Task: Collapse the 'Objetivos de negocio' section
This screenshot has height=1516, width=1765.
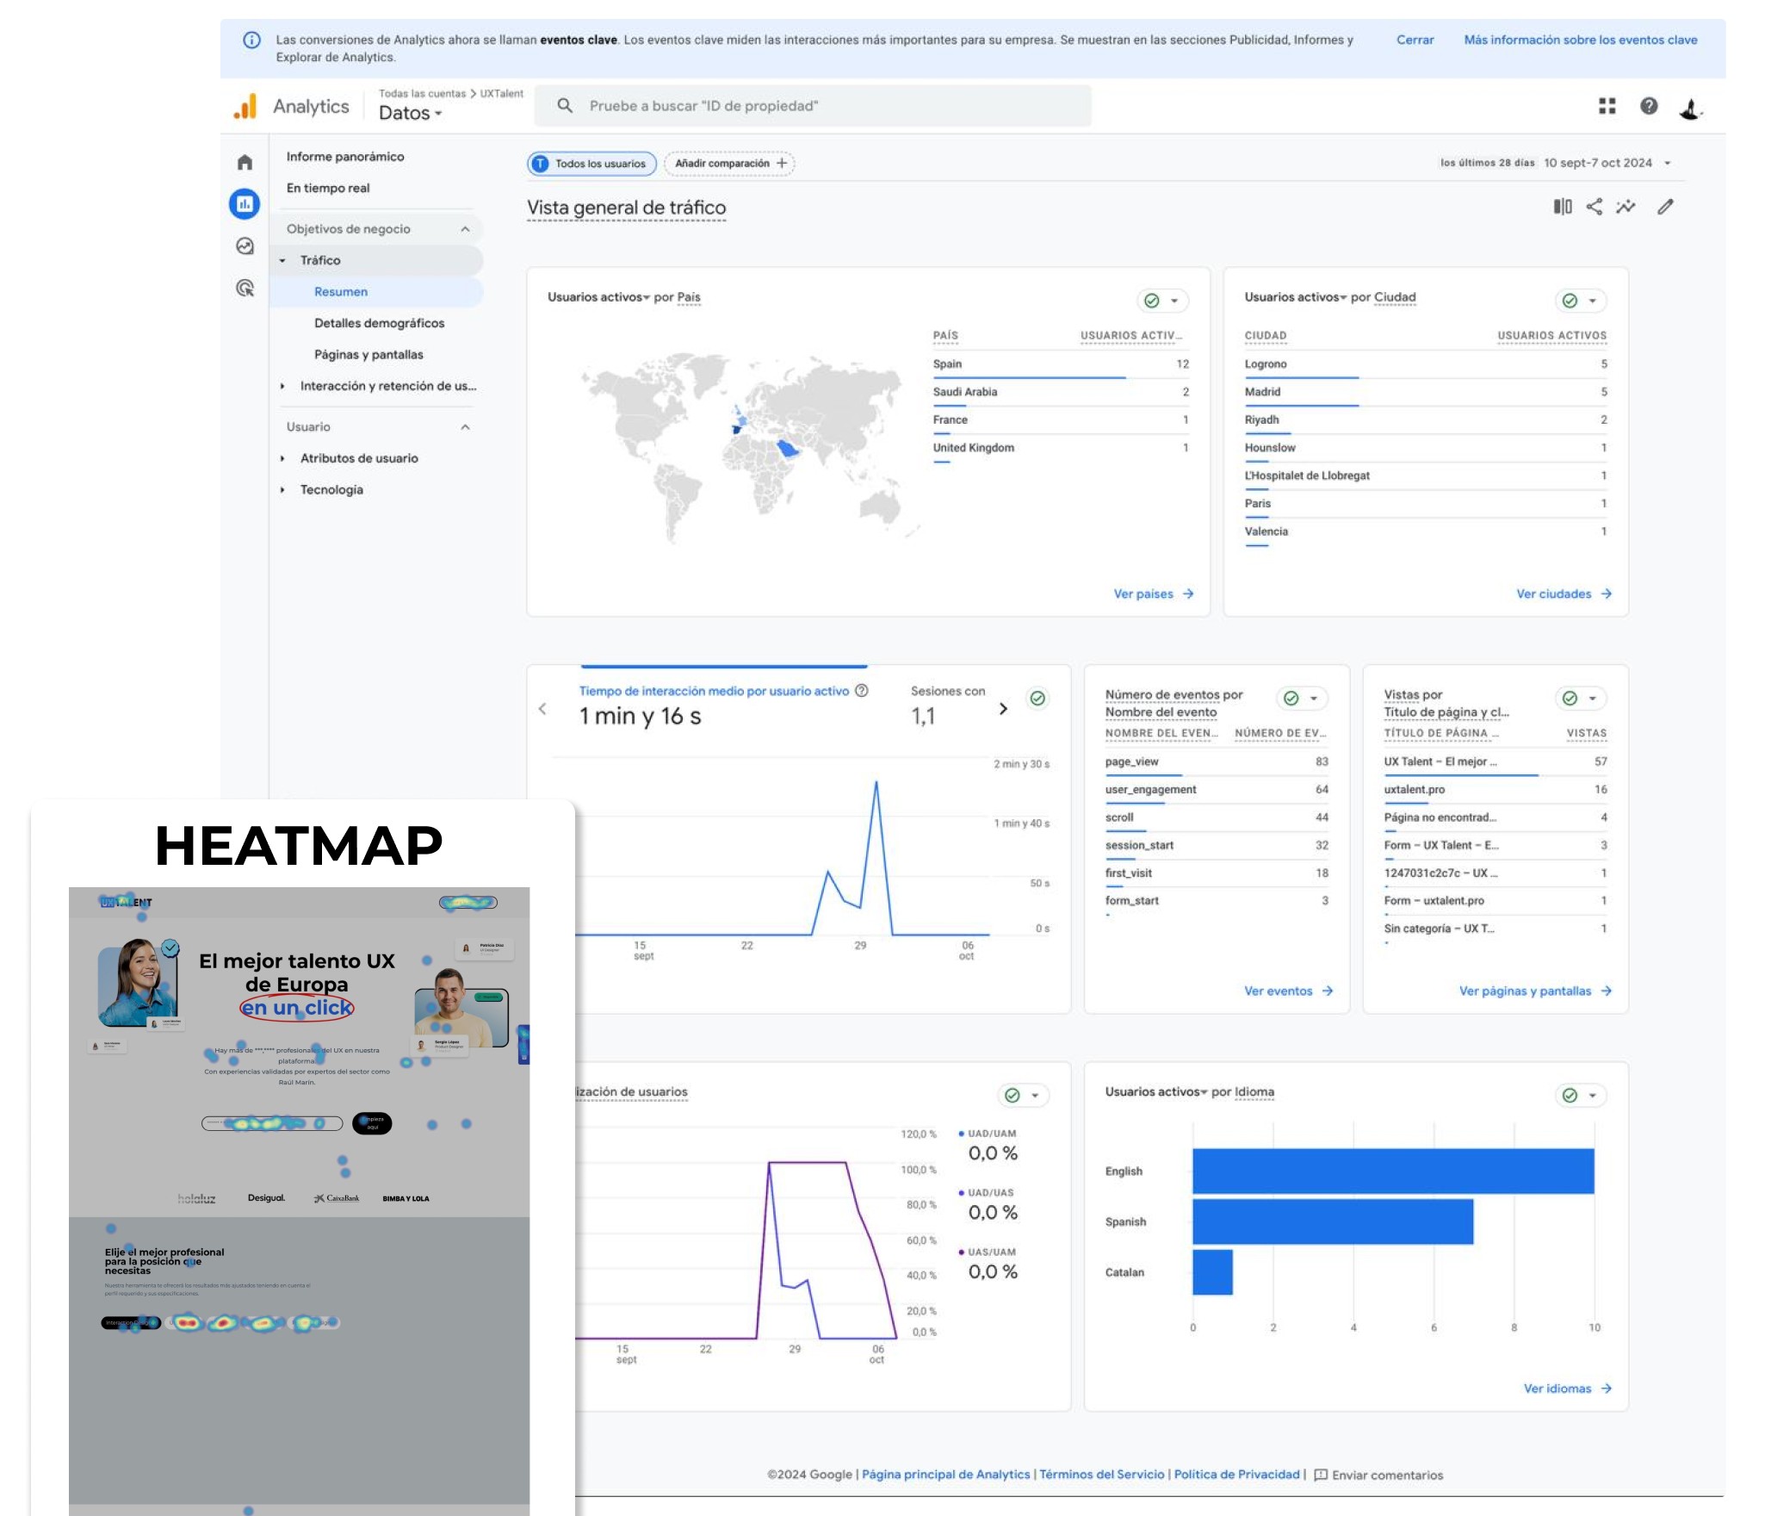Action: click(465, 229)
